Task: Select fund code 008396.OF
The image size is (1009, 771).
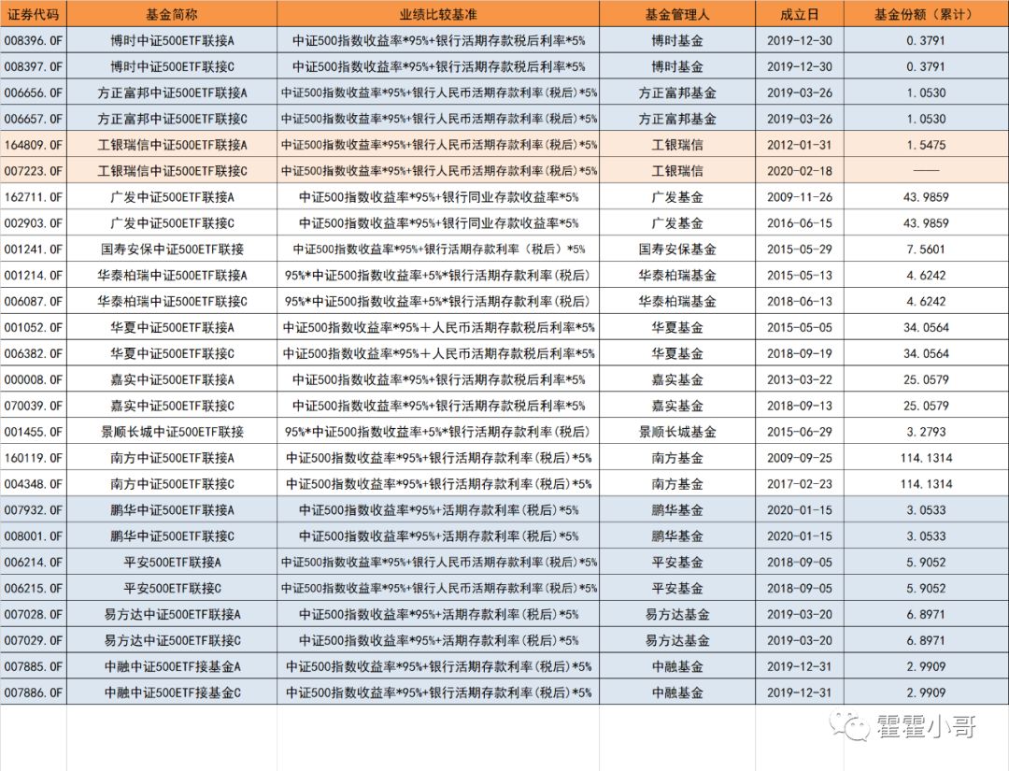Action: pyautogui.click(x=33, y=40)
